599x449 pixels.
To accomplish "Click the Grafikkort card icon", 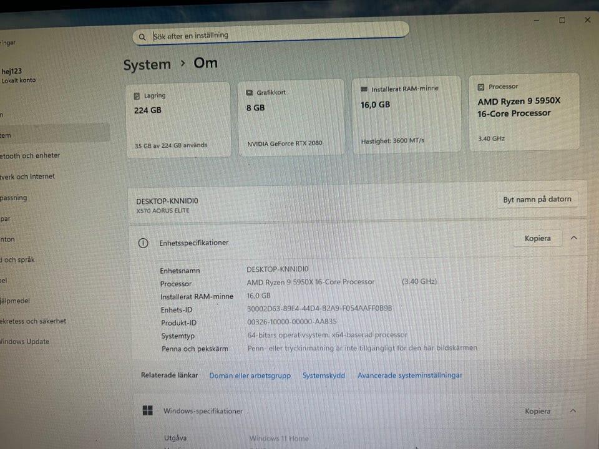I will click(x=250, y=93).
